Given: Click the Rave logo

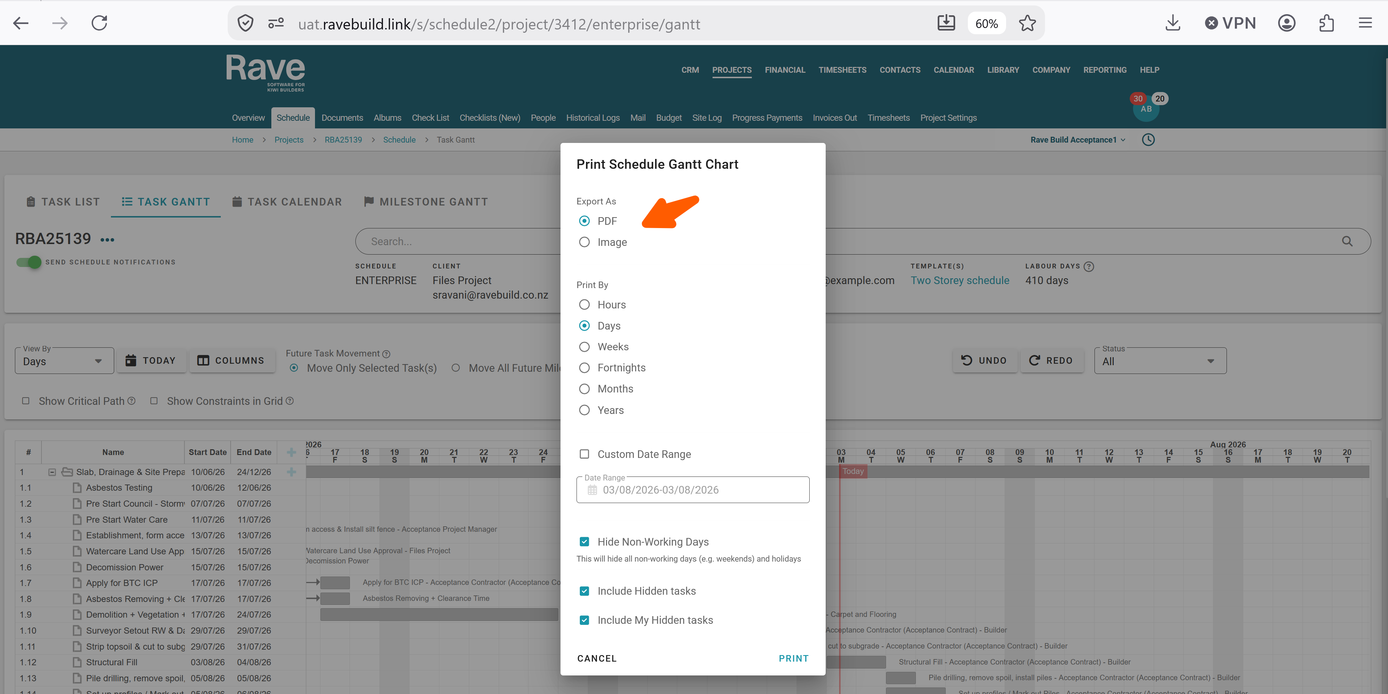Looking at the screenshot, I should coord(266,72).
